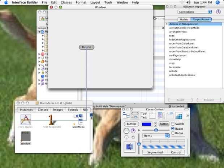Viewport: 224px width, 168px height.
Task: Open the Layout menu
Action: [95, 3]
